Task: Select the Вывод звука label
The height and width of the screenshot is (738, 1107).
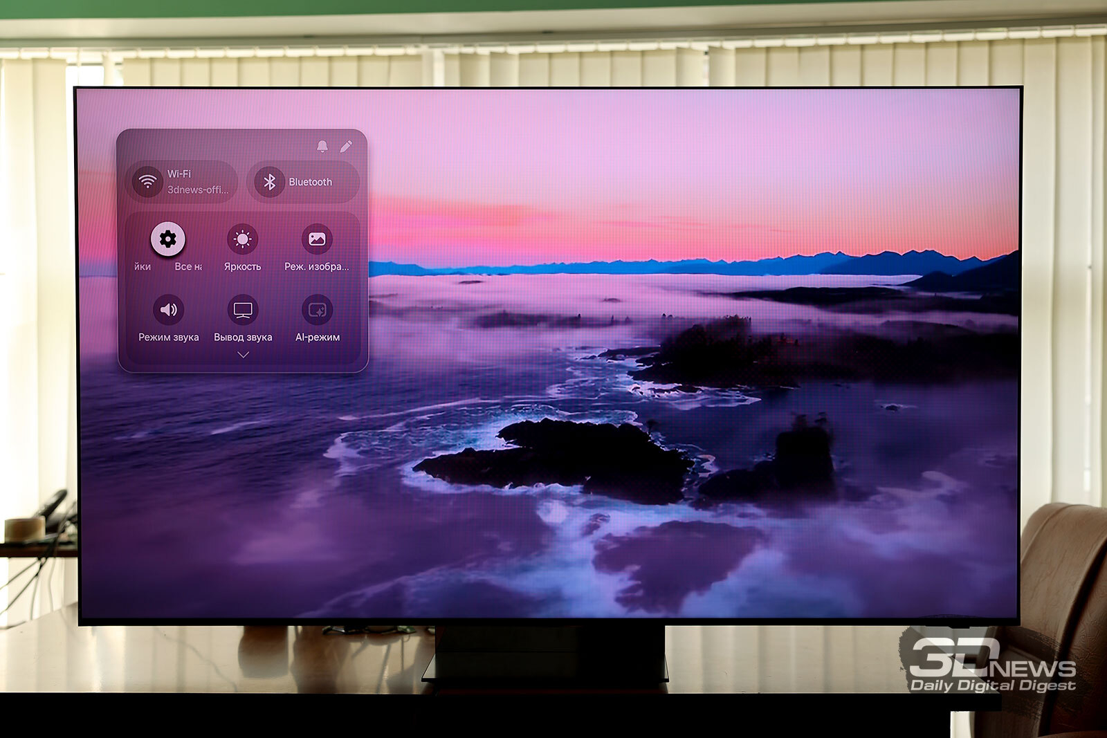Action: [x=243, y=338]
